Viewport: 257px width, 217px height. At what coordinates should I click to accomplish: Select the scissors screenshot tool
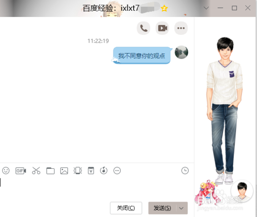[x=36, y=171]
